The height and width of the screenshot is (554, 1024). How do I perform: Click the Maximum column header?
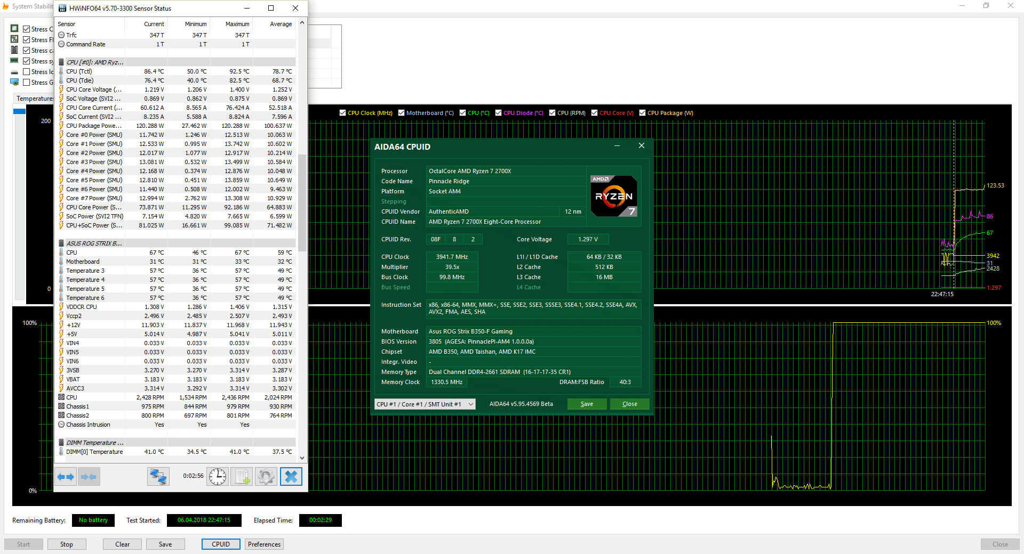pos(232,24)
